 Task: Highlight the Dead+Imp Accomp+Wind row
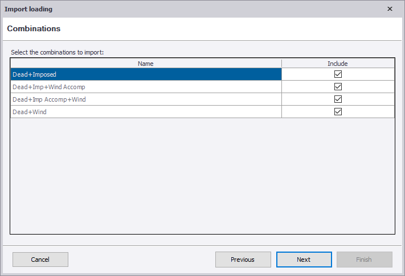coord(145,99)
